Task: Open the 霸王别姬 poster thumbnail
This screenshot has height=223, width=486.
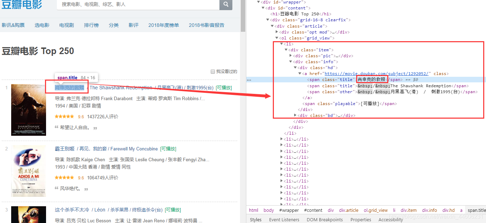Action: (x=28, y=171)
